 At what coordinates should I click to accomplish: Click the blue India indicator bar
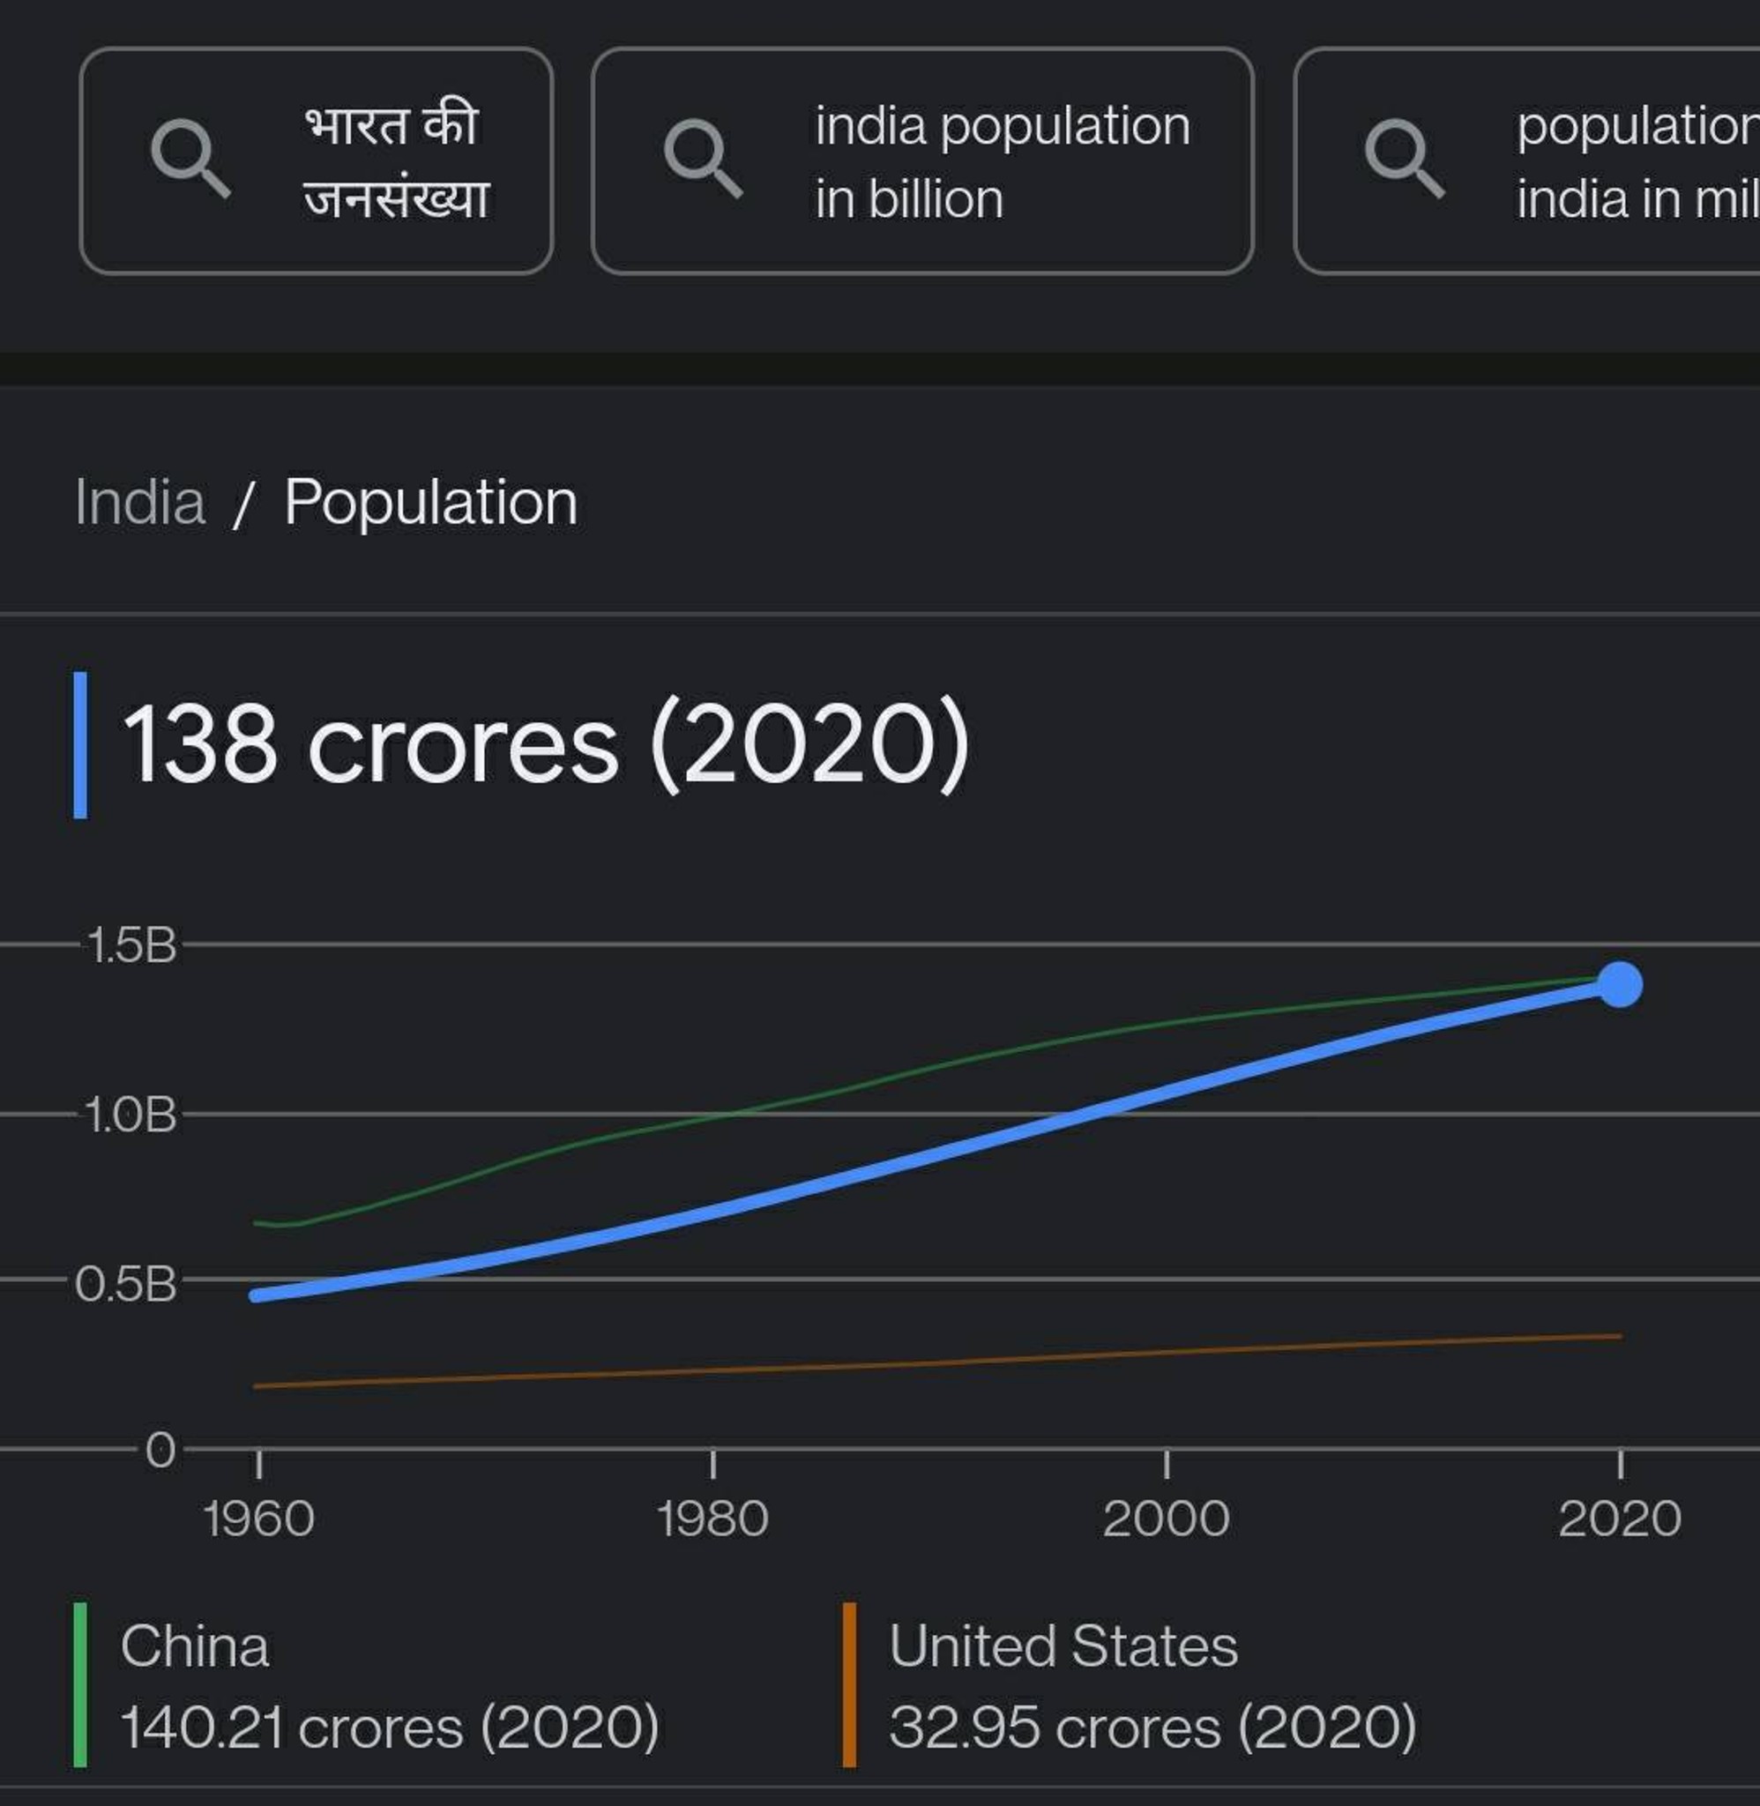tap(80, 745)
